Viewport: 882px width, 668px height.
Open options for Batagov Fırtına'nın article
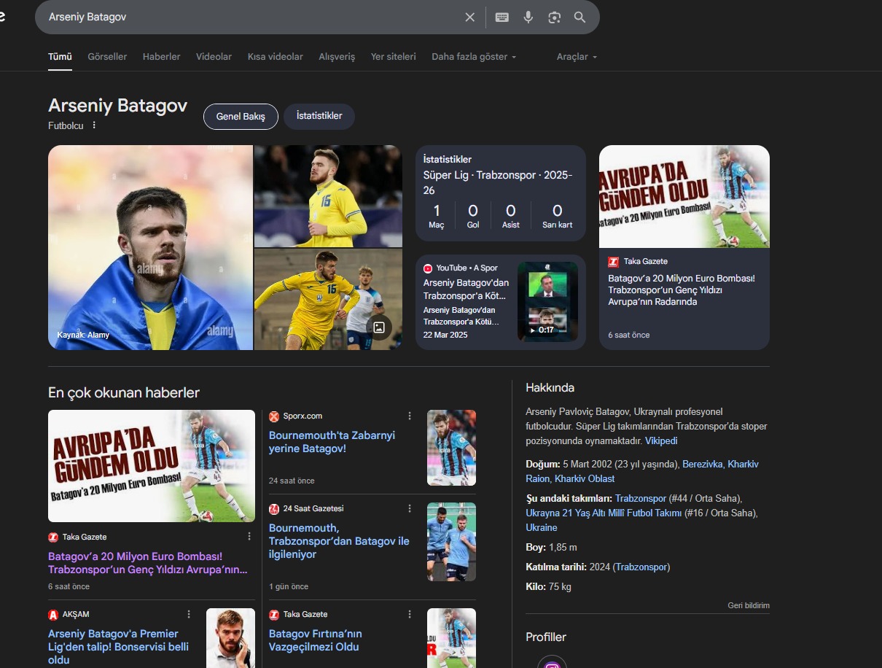coord(410,614)
